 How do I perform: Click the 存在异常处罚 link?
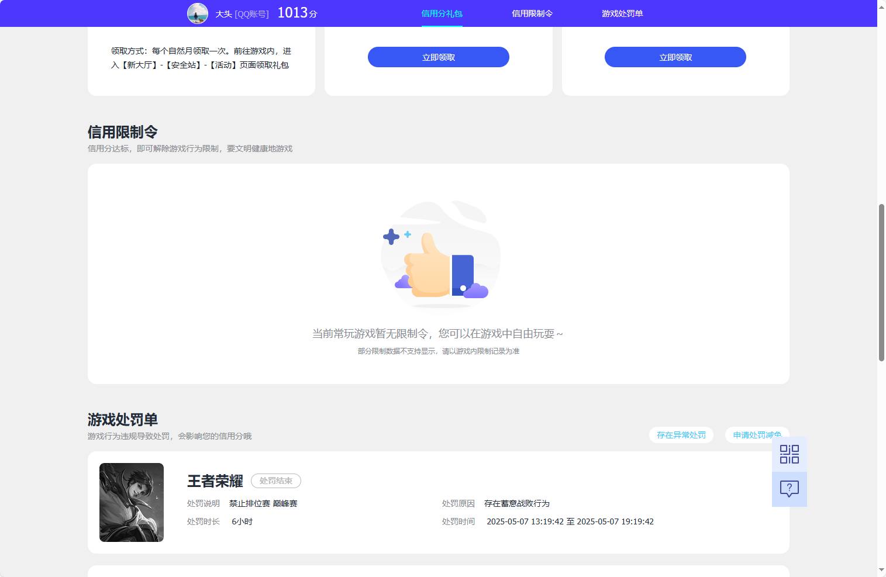tap(681, 435)
